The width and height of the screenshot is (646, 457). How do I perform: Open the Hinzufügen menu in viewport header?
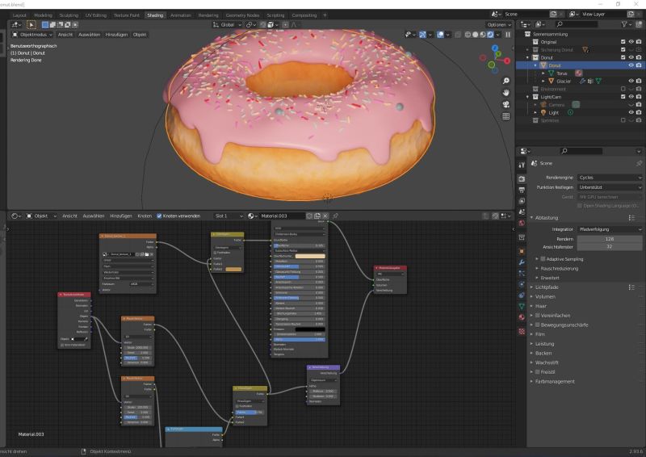pos(116,35)
